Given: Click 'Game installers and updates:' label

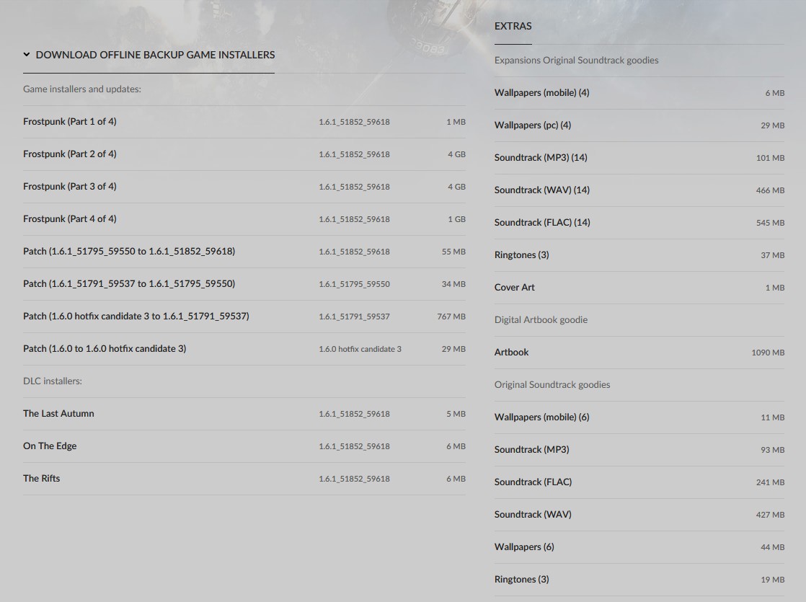Looking at the screenshot, I should (81, 89).
